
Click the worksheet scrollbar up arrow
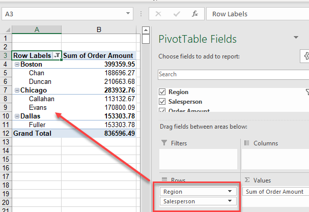(146, 31)
